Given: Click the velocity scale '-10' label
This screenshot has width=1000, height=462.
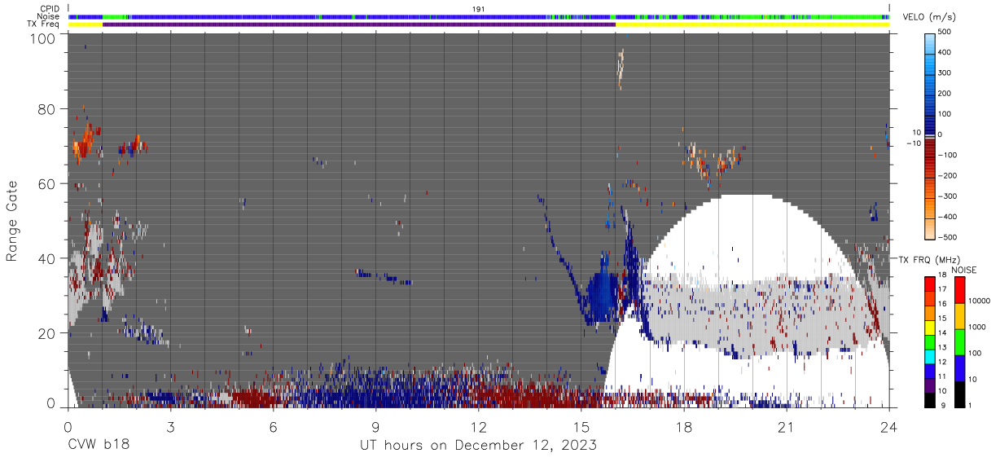Looking at the screenshot, I should (912, 143).
